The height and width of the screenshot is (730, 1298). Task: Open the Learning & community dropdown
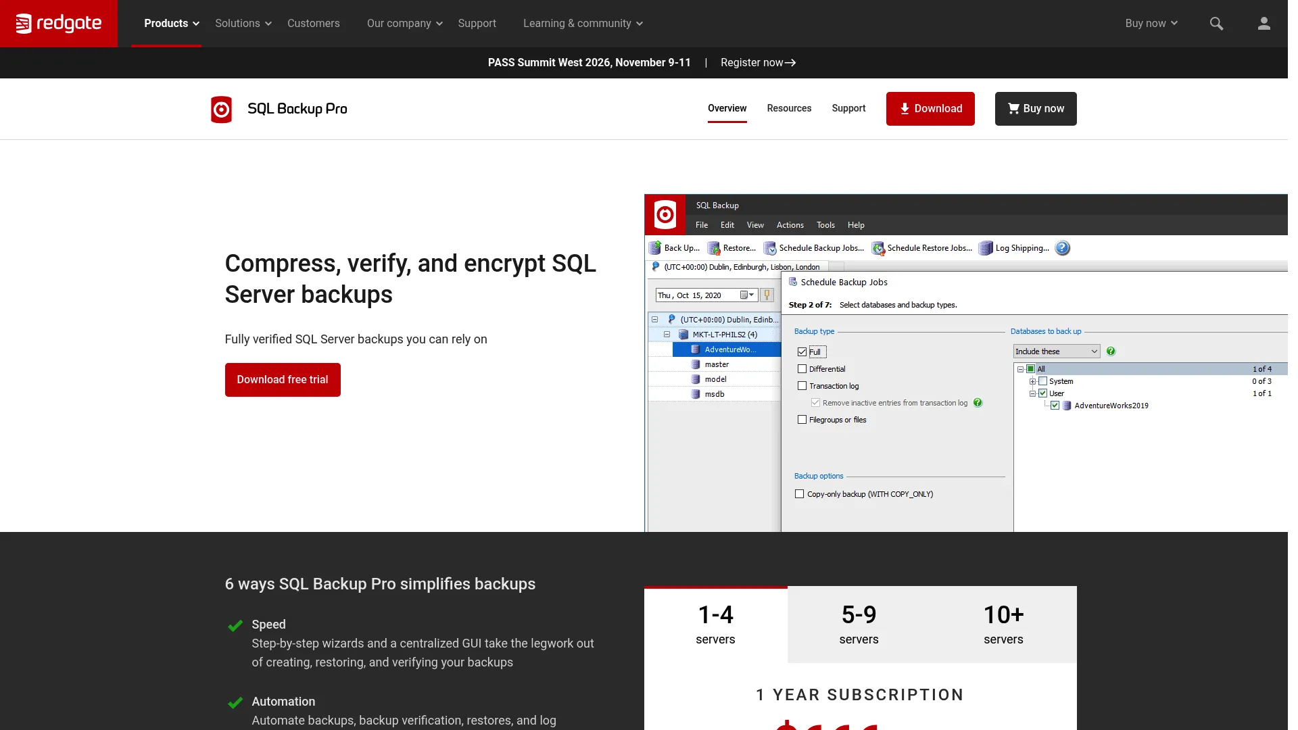(x=583, y=24)
